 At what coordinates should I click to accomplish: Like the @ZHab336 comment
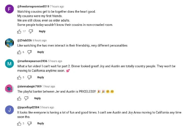[x=19, y=52]
